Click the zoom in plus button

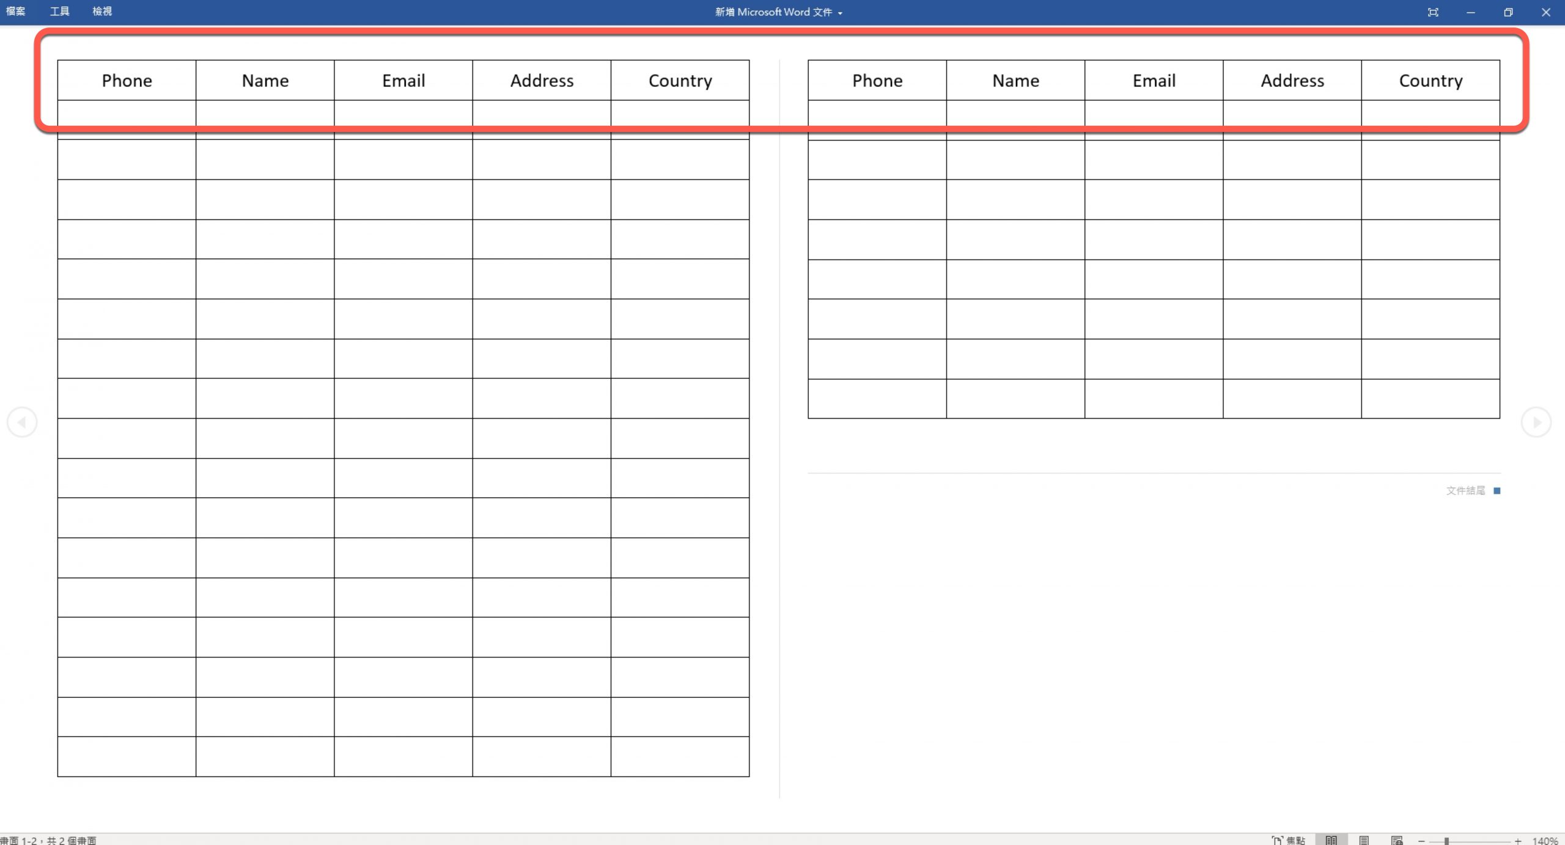pyautogui.click(x=1518, y=841)
